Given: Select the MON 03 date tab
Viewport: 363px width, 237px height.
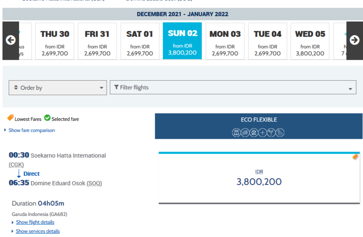Looking at the screenshot, I should [x=225, y=41].
